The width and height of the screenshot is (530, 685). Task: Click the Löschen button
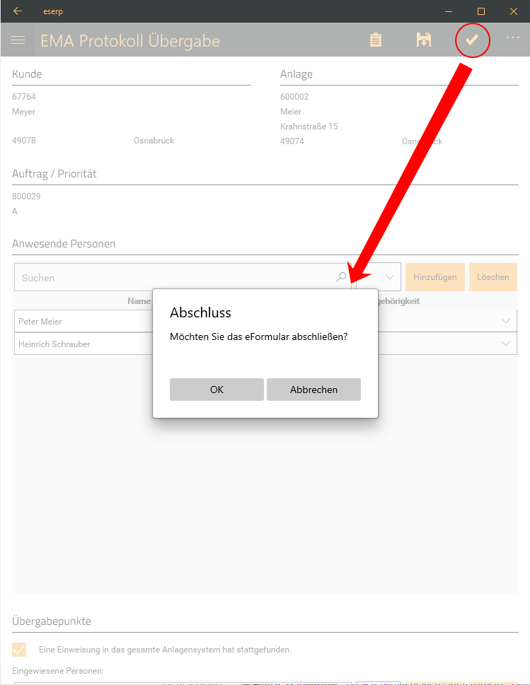pos(493,277)
